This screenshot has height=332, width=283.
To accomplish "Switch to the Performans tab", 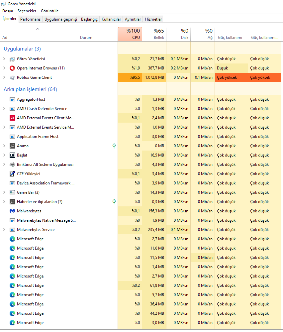I will point(30,19).
